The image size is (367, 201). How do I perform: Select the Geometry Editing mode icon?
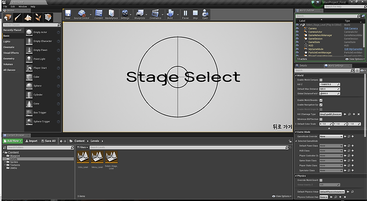click(48, 17)
